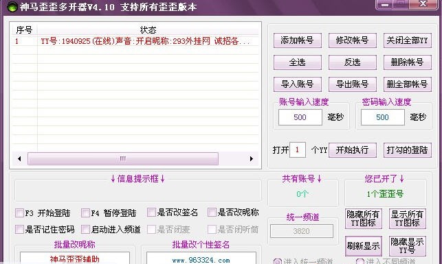Select 进入不同频道 radio option

point(360,262)
